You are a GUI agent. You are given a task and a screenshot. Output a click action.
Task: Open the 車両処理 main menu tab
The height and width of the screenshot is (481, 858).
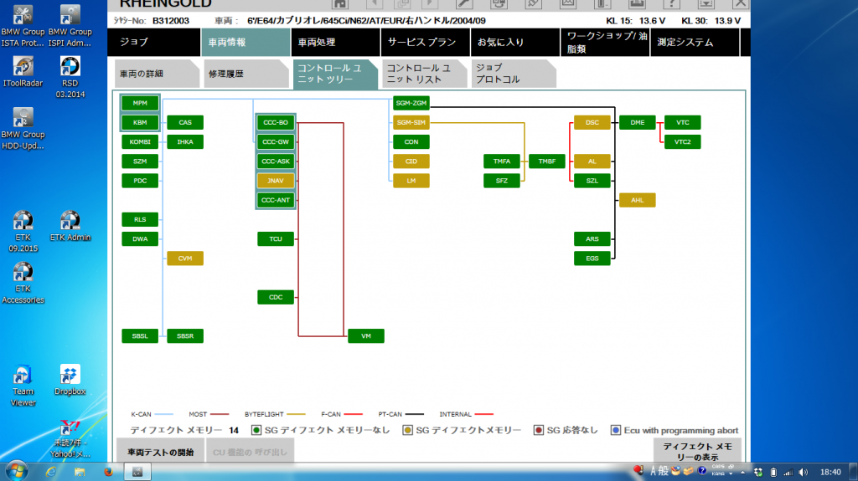click(x=335, y=42)
